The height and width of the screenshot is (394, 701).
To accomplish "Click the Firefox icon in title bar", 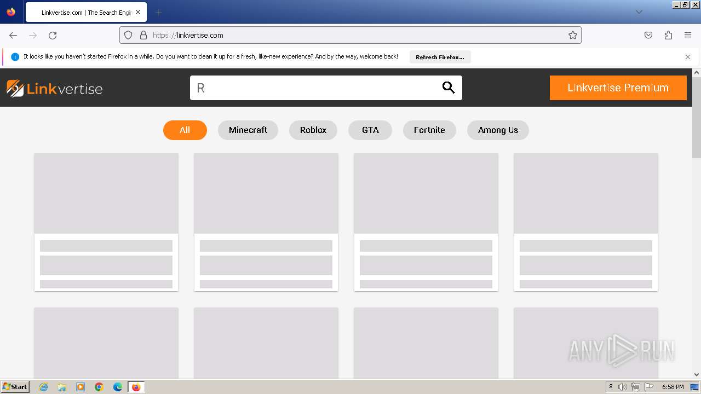I will coord(11,12).
